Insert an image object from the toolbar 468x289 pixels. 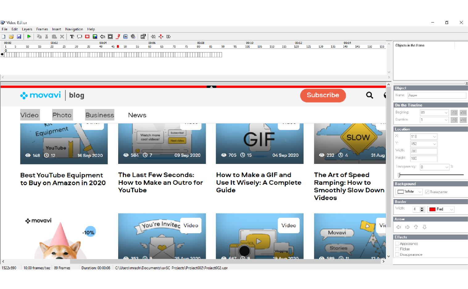coord(95,37)
